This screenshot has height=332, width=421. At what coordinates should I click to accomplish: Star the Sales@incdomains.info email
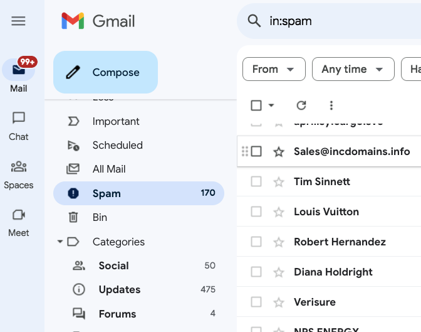pos(279,152)
